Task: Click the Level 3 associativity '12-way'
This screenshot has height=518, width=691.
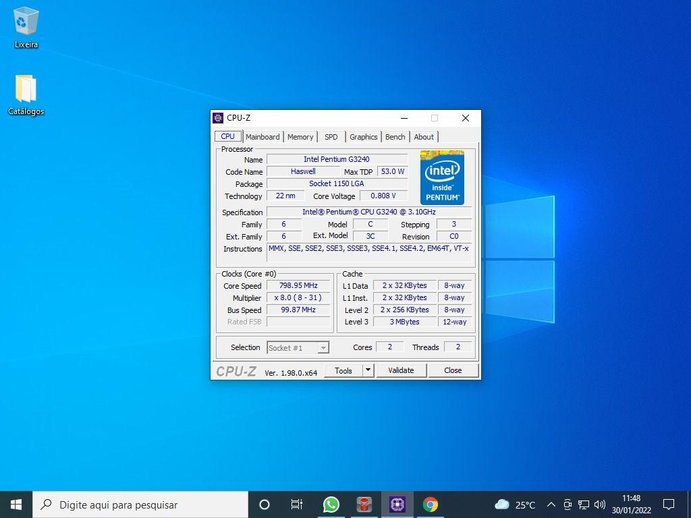Action: tap(454, 322)
